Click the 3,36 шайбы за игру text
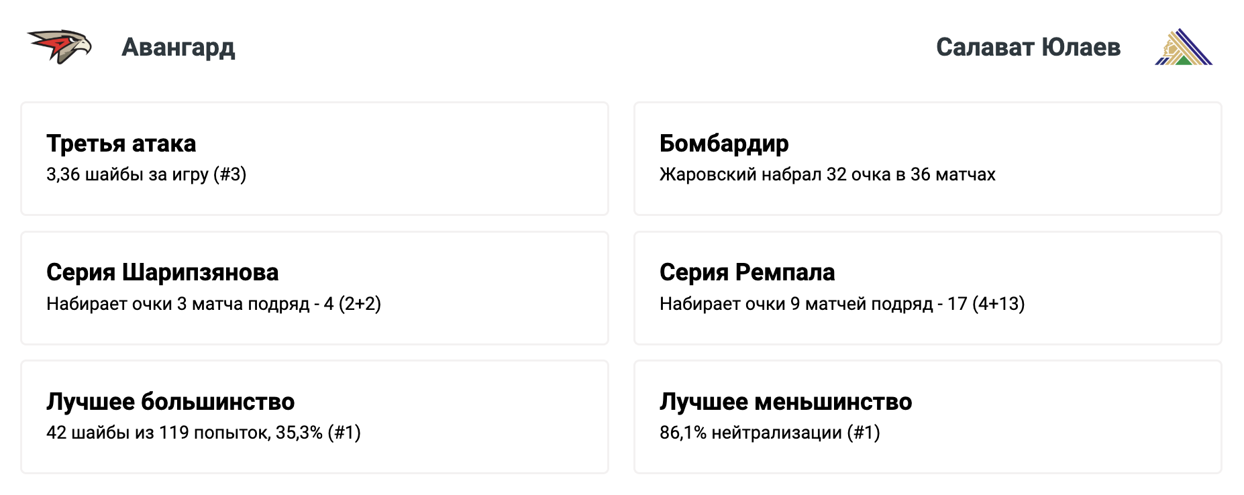This screenshot has height=495, width=1244. click(146, 174)
